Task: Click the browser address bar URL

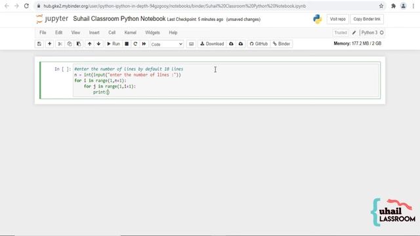Action: (175, 6)
